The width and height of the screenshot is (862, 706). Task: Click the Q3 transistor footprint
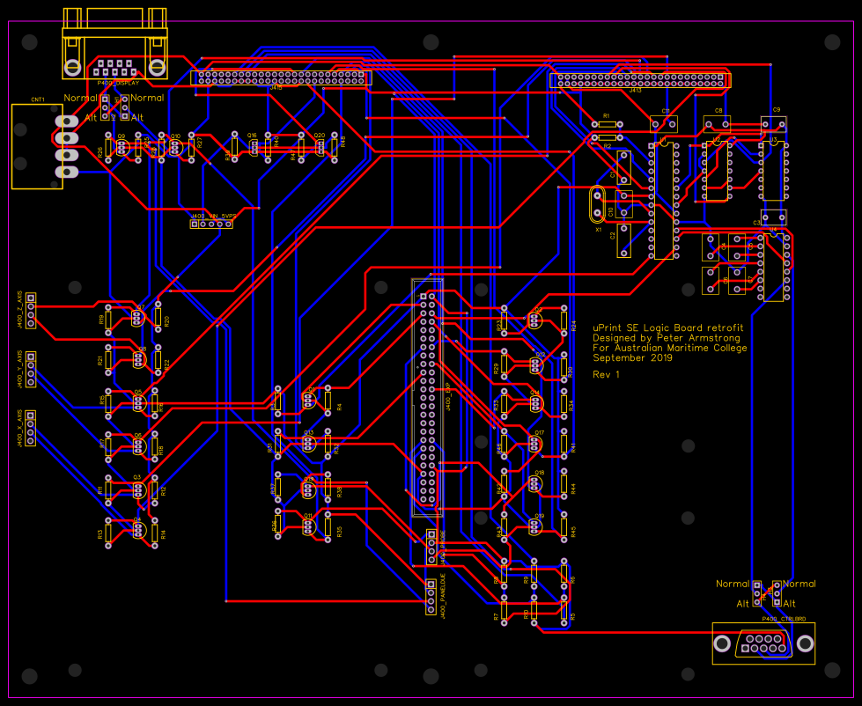click(x=139, y=489)
